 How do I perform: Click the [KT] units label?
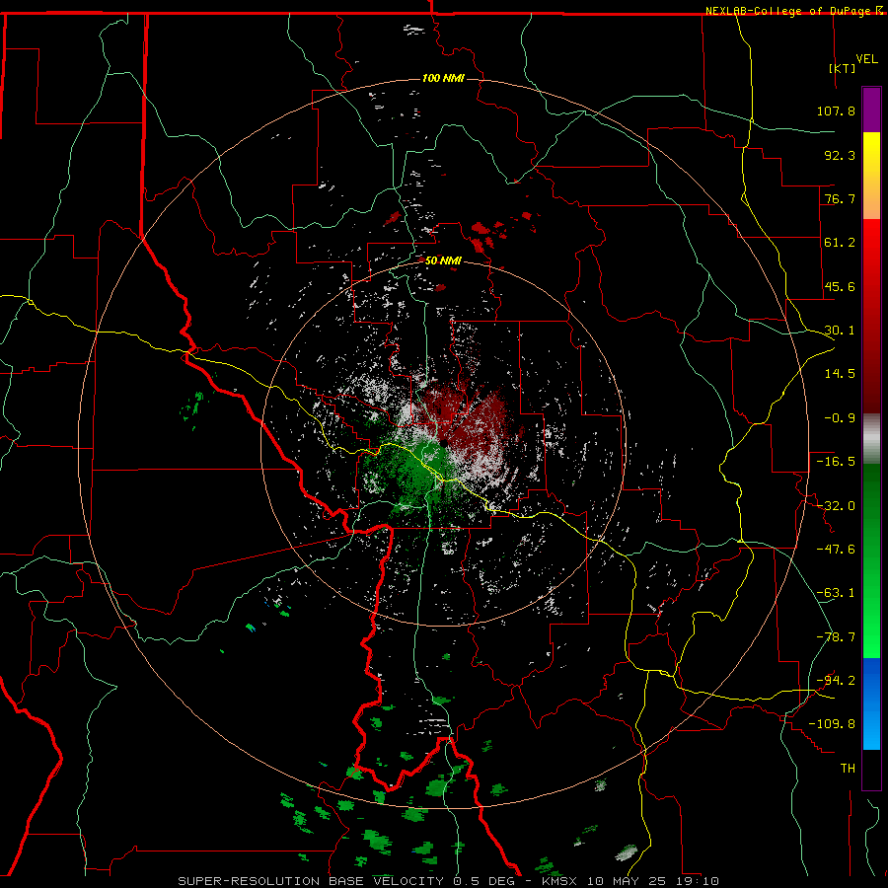(842, 68)
